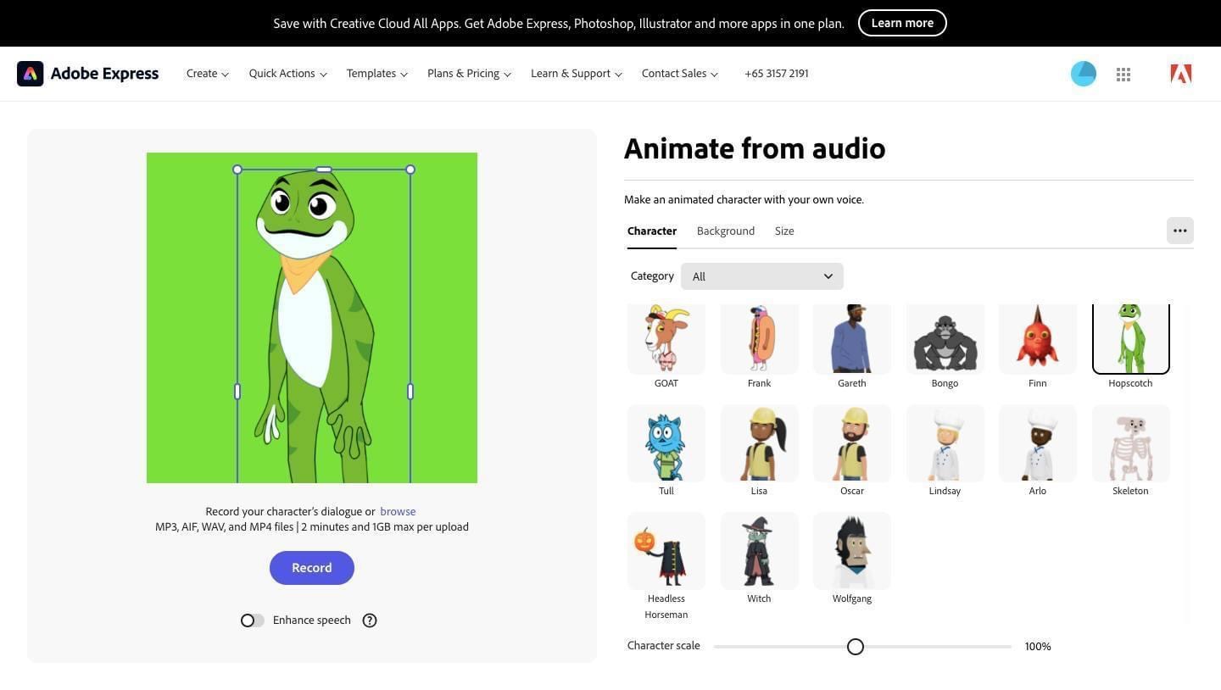Click the top-center selection handle on preview
The height and width of the screenshot is (690, 1221).
click(324, 170)
